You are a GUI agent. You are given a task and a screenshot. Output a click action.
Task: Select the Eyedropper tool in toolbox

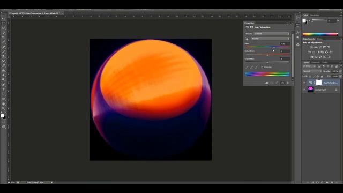(3, 42)
